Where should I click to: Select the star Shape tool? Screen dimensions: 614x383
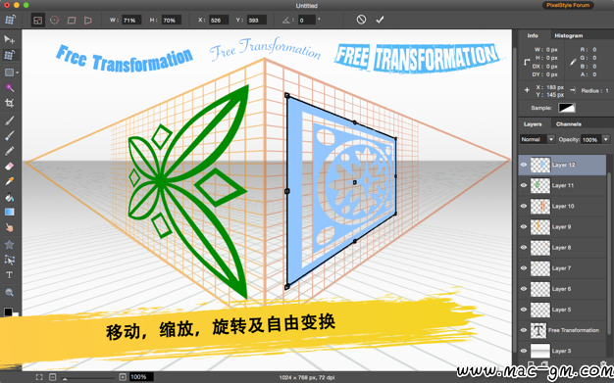(10, 245)
